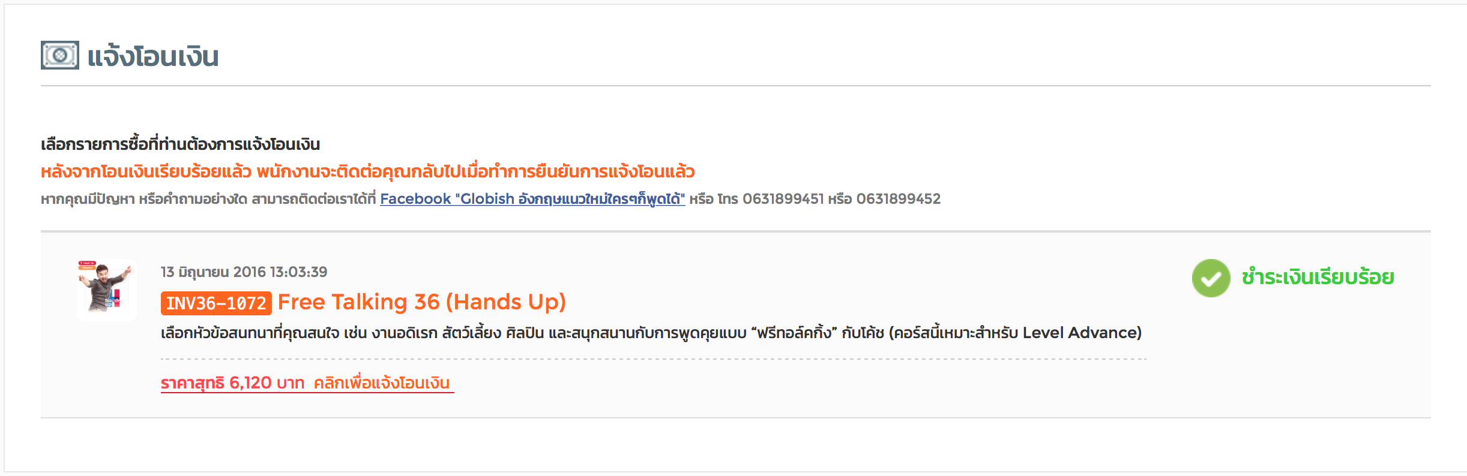Open Free Talking 36 (Hands Up) title
1467x476 pixels.
coord(422,302)
